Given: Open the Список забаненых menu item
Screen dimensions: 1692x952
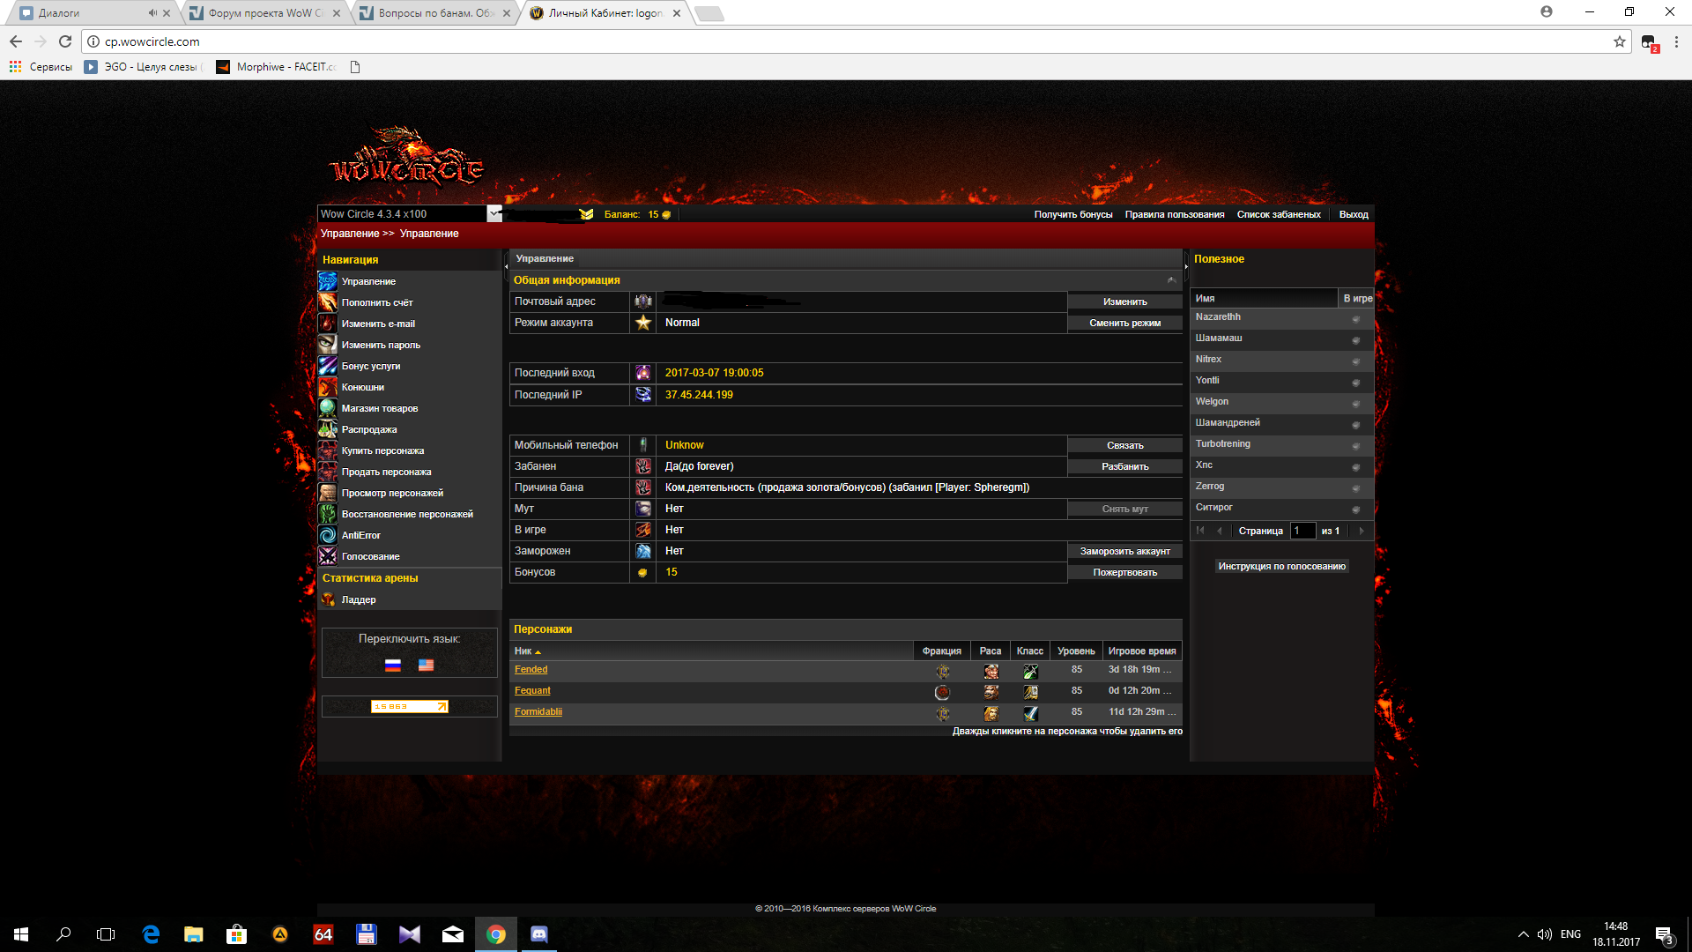Looking at the screenshot, I should (x=1278, y=214).
